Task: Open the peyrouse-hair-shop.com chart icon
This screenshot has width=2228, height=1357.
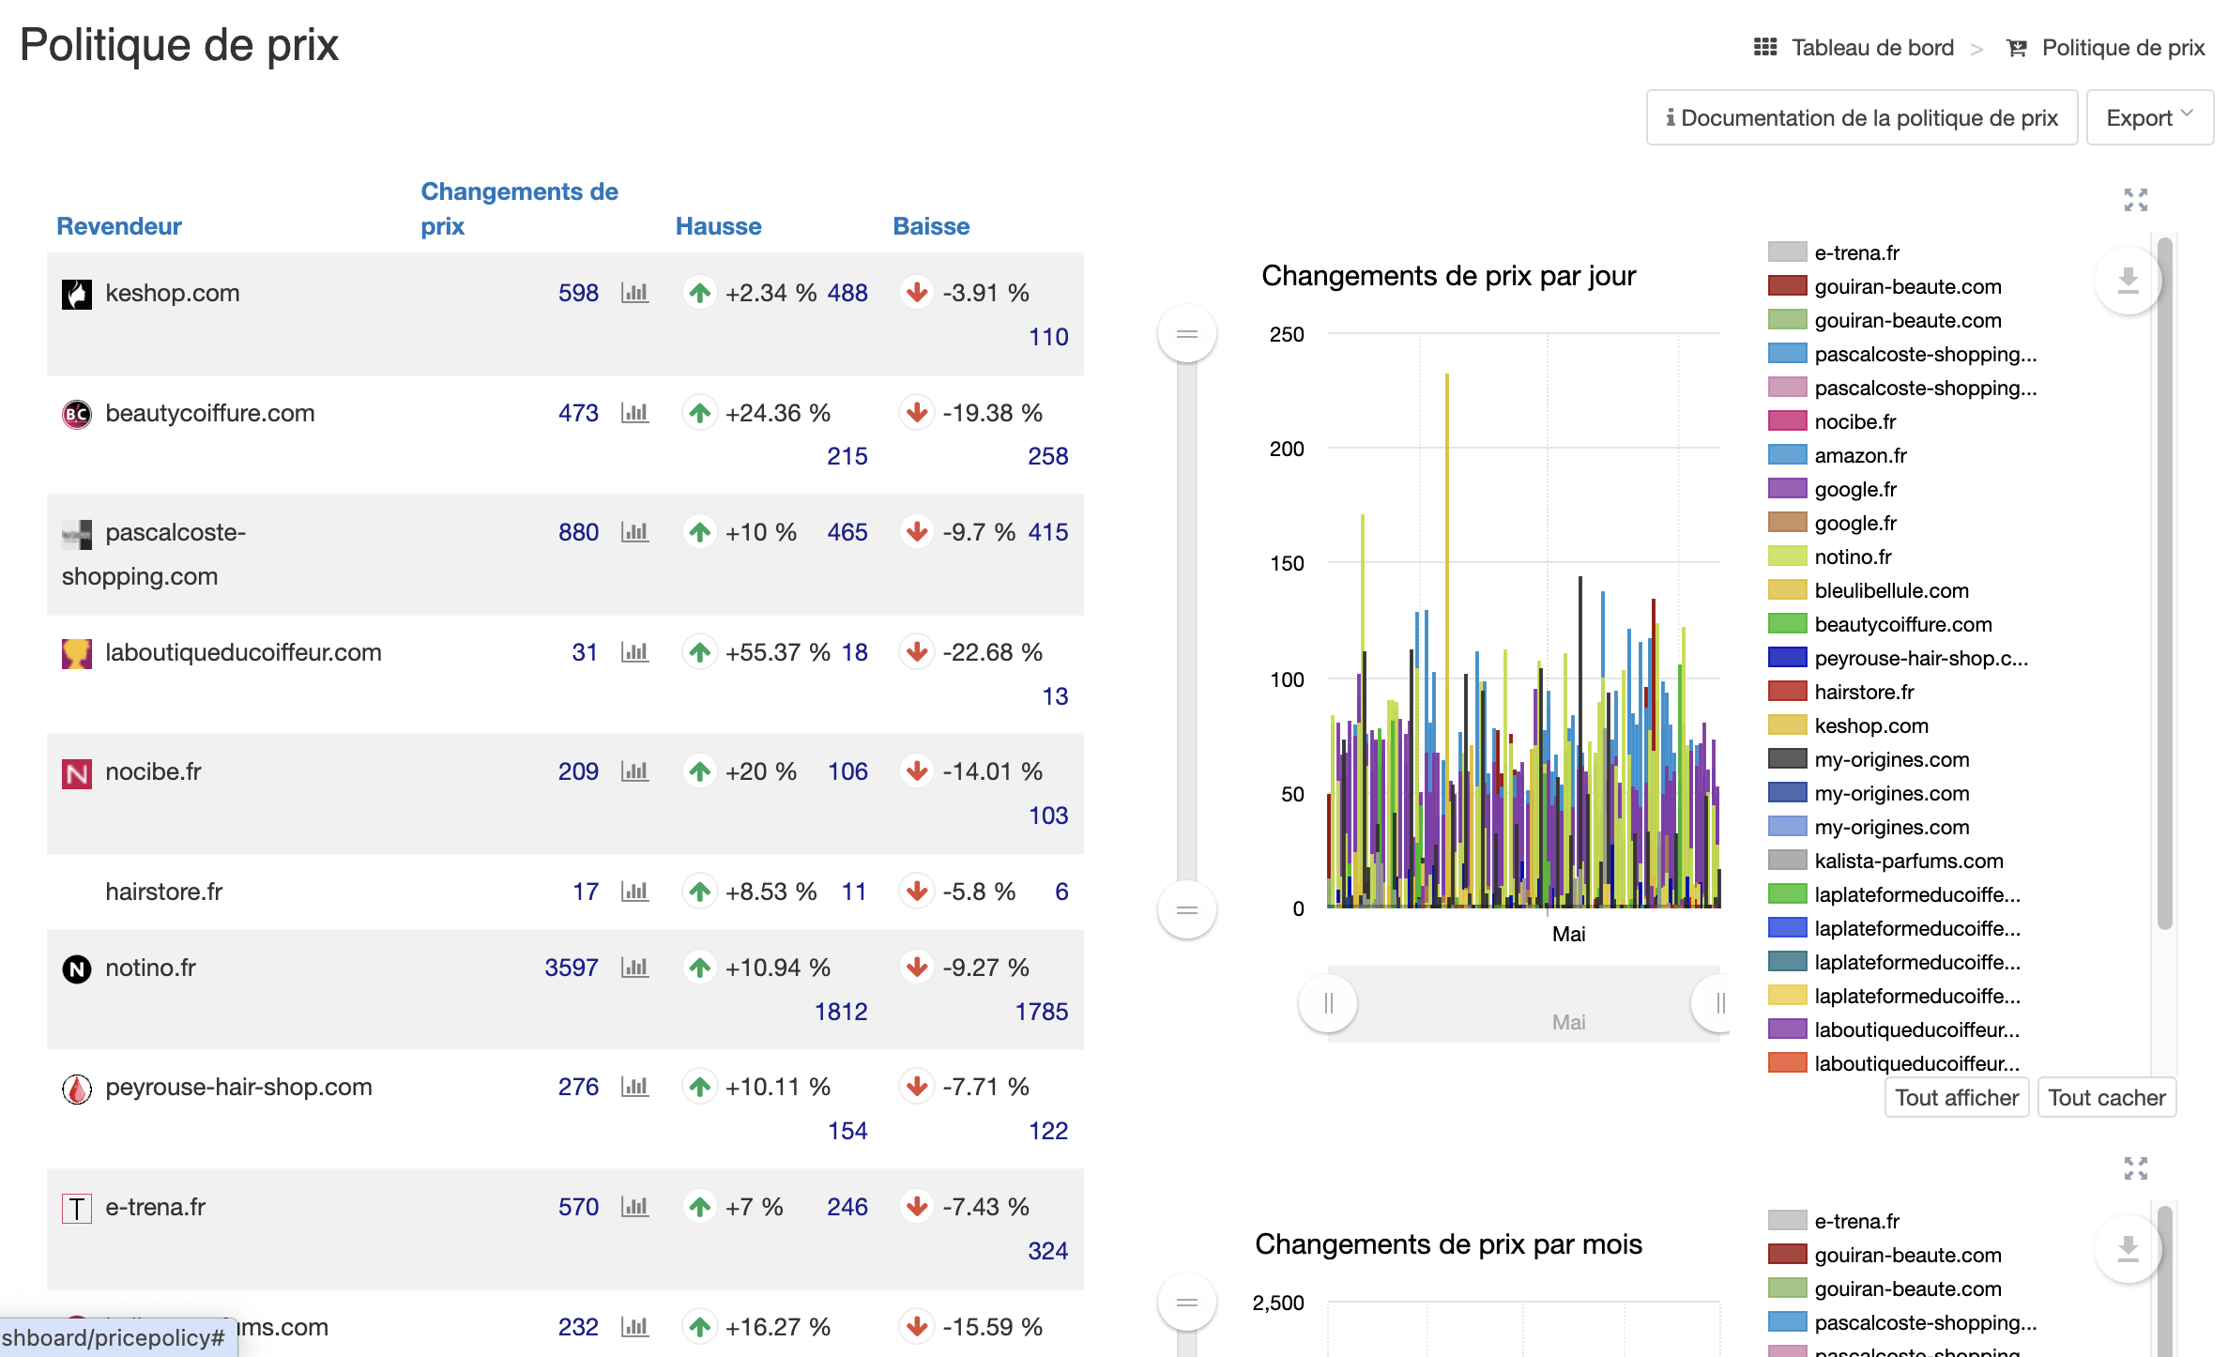Action: pyautogui.click(x=634, y=1087)
